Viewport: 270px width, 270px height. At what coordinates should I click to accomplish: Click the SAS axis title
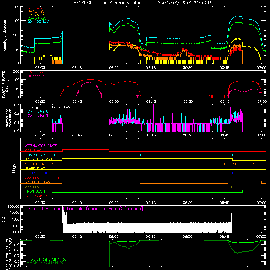(x=3, y=219)
